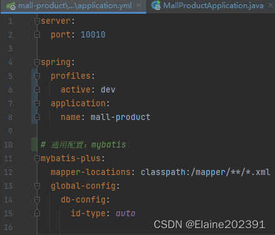275x235 pixels.
Task: Click the fold end marker beside active: dev
Action: (37, 89)
